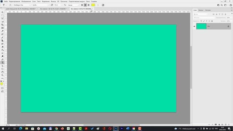The image size is (233, 131).
Task: Select the History Brush tool
Action: tap(3, 44)
